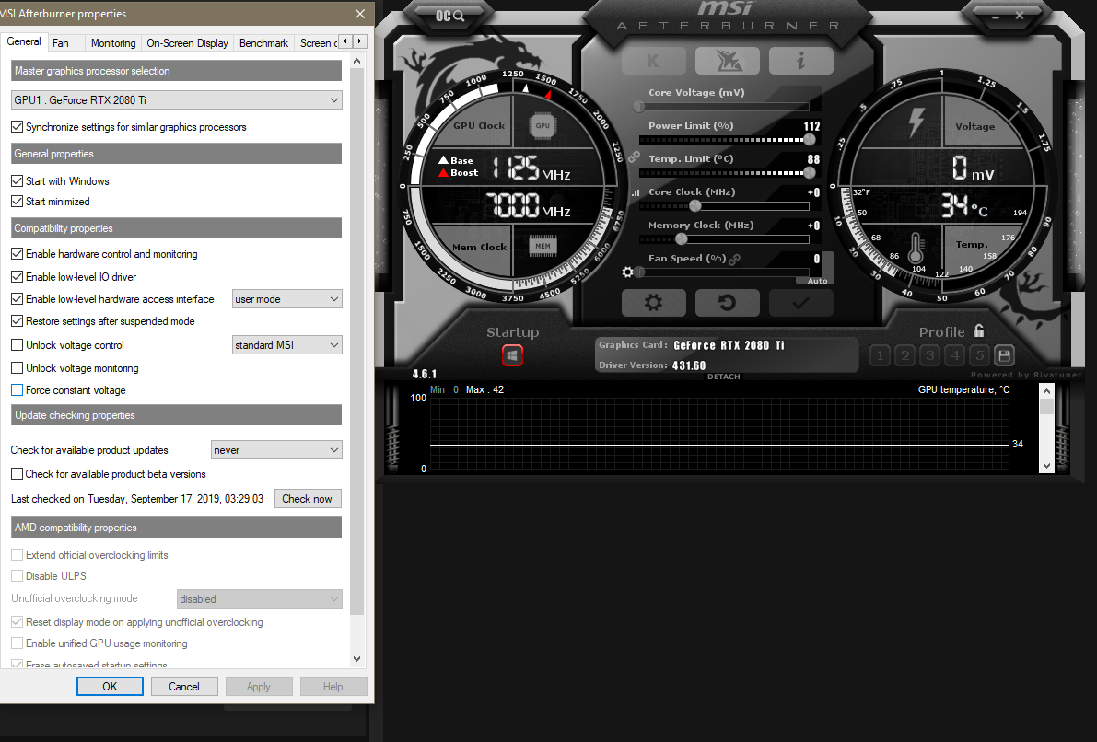1097x742 pixels.
Task: Apply settings with the checkmark button
Action: pyautogui.click(x=801, y=303)
